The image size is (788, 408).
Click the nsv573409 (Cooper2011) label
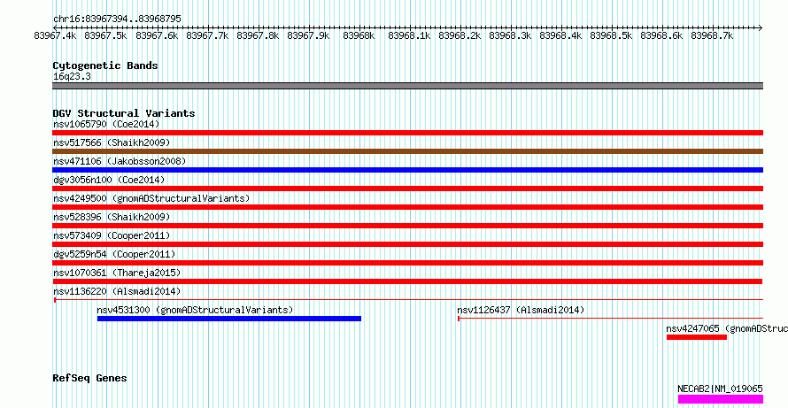(x=112, y=235)
